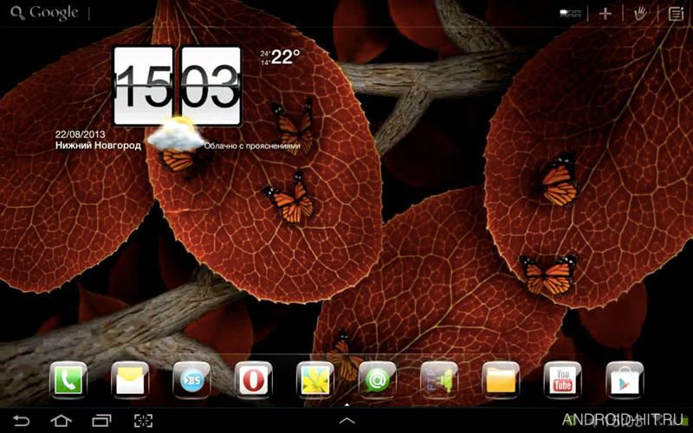The width and height of the screenshot is (693, 433).
Task: Open the Opera browser
Action: pos(253,380)
